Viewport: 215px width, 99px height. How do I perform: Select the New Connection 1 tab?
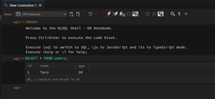pyautogui.click(x=23, y=6)
